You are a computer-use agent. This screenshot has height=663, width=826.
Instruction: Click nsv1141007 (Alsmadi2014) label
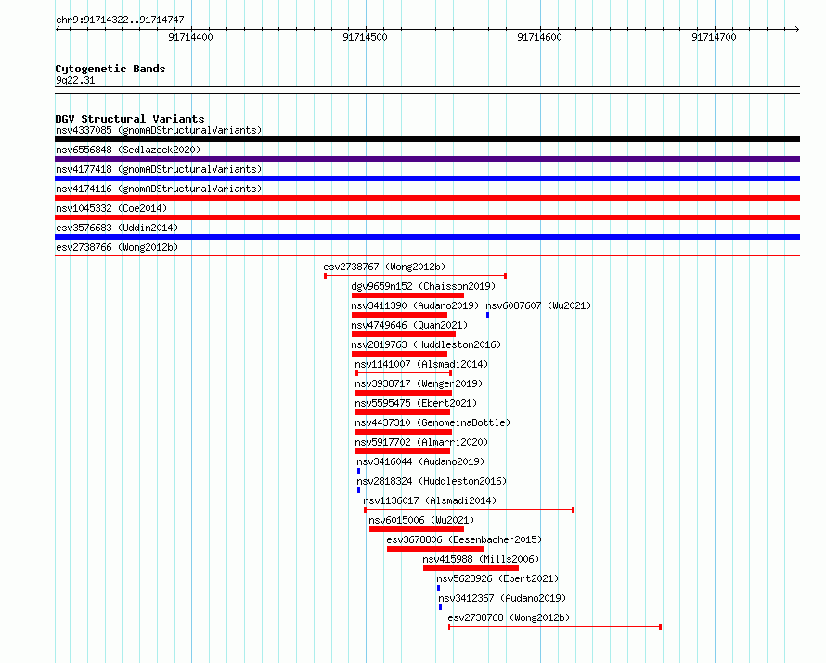[421, 364]
